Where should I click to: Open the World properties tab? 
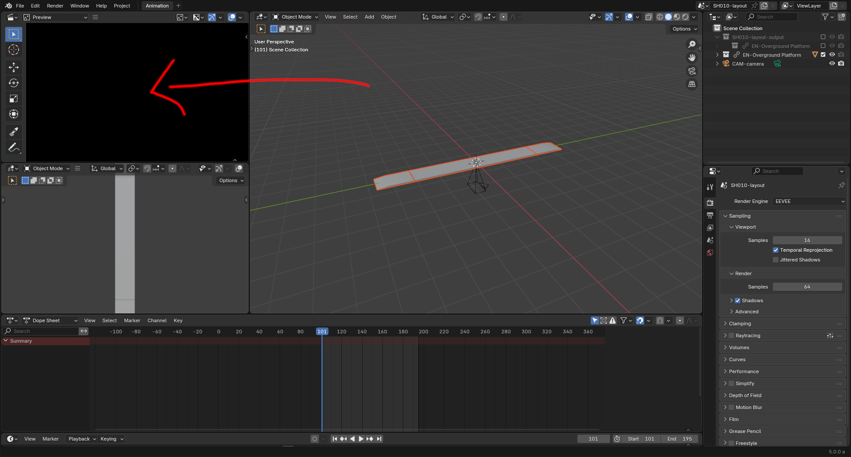click(710, 253)
